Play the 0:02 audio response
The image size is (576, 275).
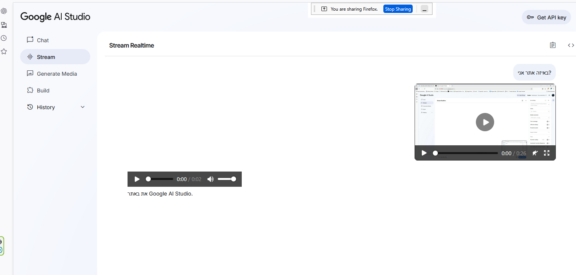[137, 179]
